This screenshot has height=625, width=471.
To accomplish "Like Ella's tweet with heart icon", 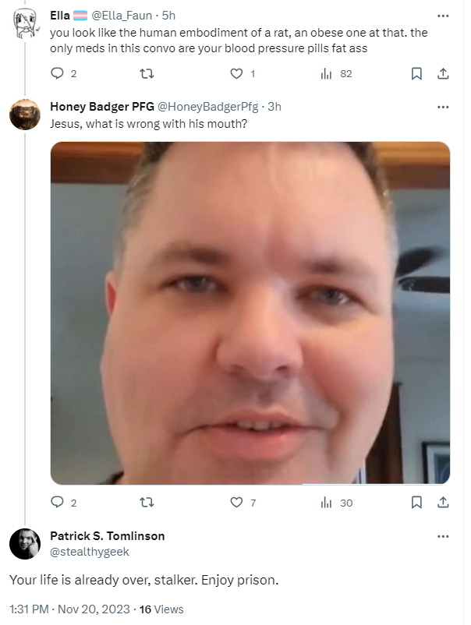I will pyautogui.click(x=236, y=73).
